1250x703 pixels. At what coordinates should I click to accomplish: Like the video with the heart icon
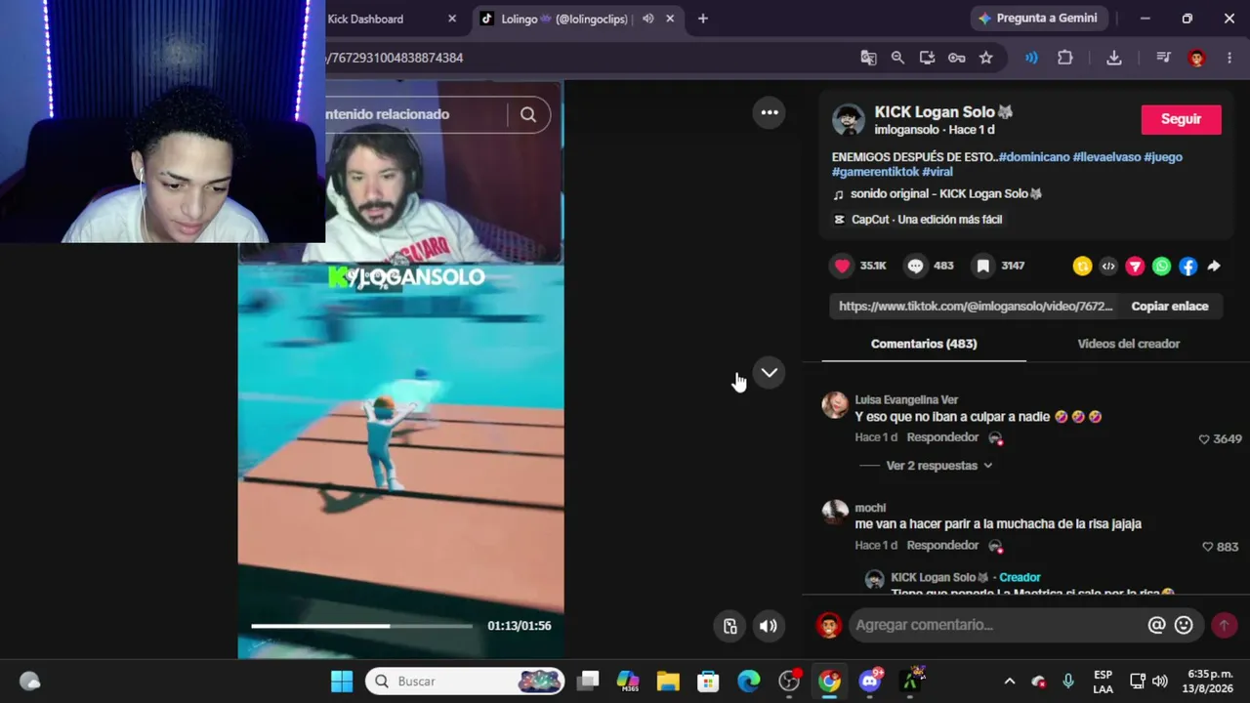[x=842, y=266]
